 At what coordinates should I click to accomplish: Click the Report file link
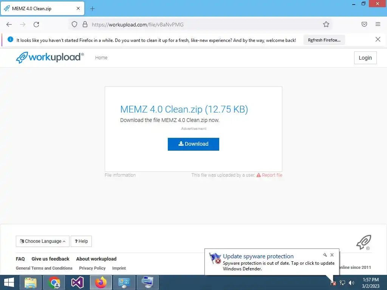tap(269, 175)
